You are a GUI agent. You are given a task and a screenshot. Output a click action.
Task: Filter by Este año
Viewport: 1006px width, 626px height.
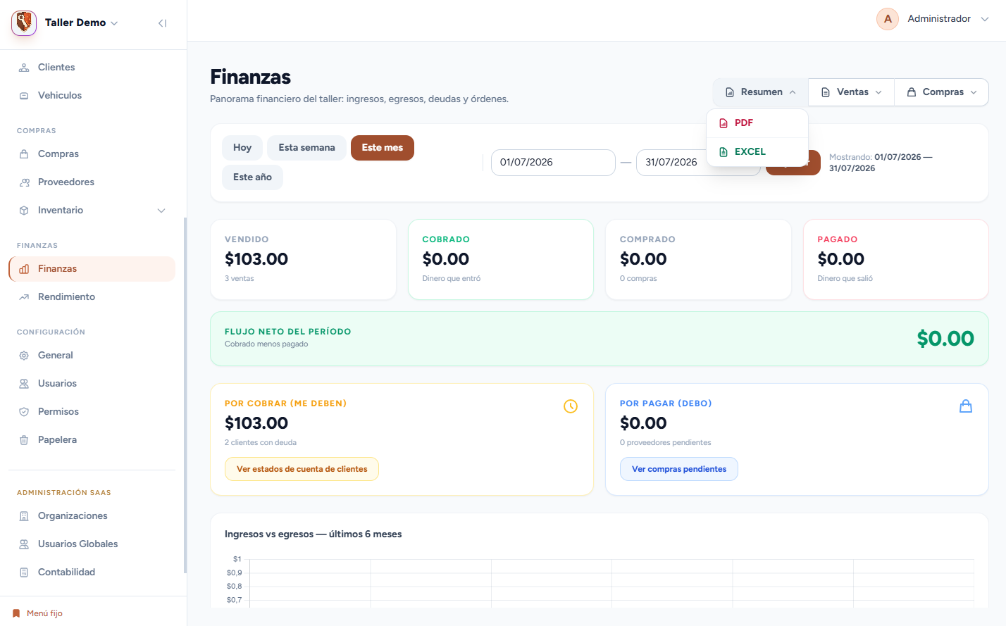point(252,177)
